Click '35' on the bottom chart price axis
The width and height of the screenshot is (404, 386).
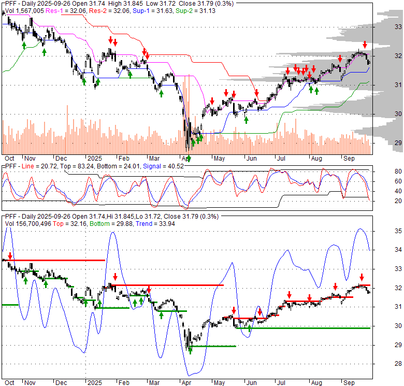pos(398,231)
